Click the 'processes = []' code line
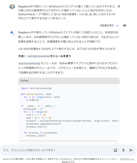This screenshot has height=163, width=137. pyautogui.click(x=33, y=109)
